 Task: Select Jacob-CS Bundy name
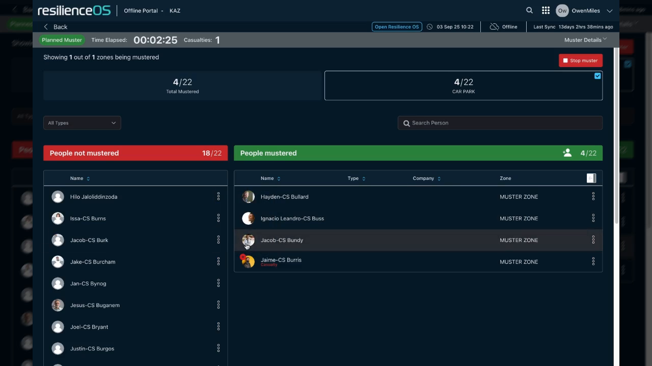pos(282,240)
